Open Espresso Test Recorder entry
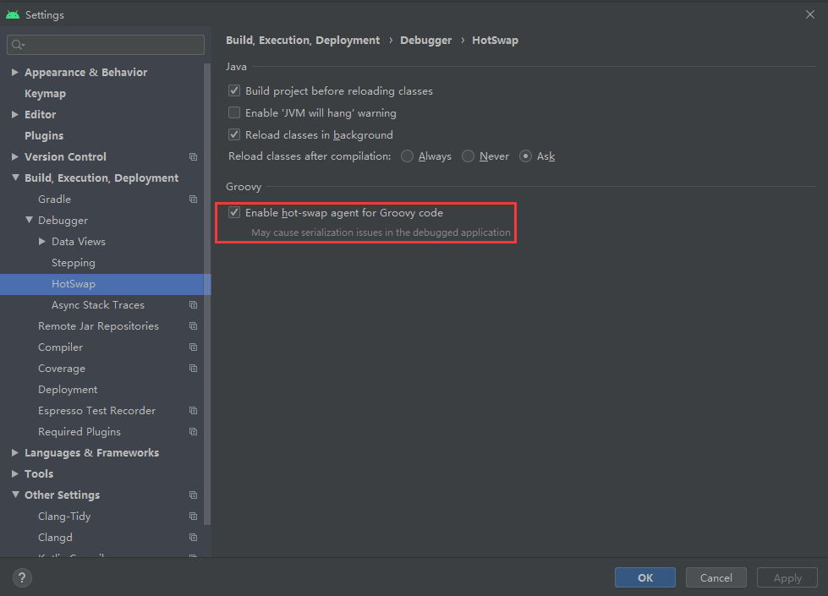 click(x=96, y=410)
